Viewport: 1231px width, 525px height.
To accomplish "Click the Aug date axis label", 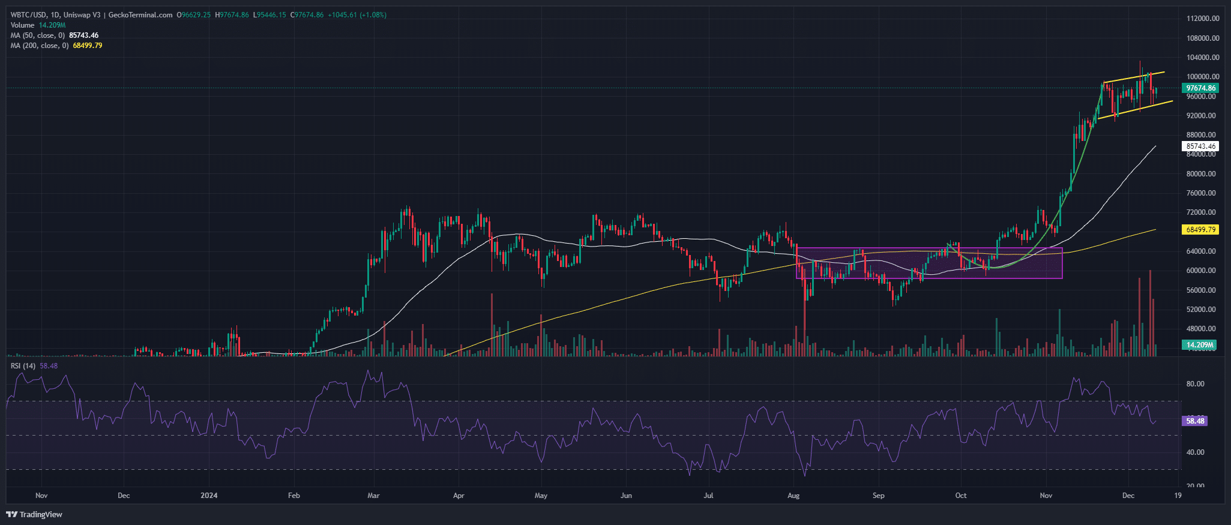I will (793, 496).
